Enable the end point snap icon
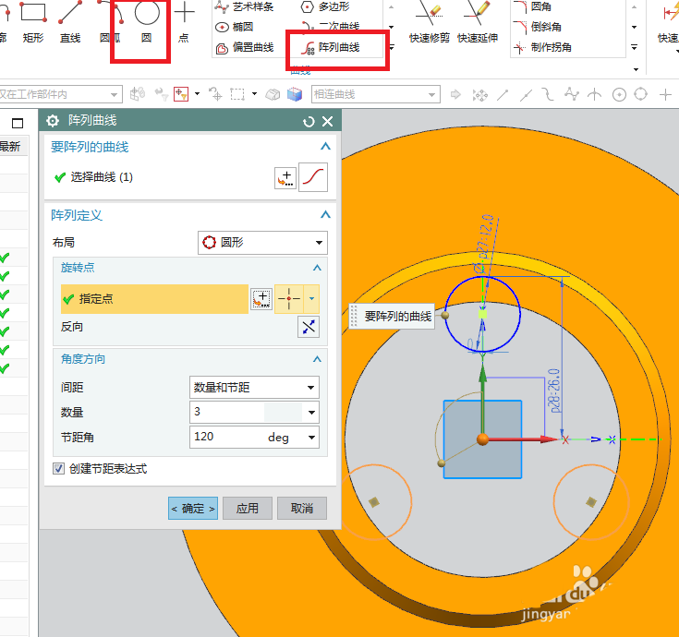The height and width of the screenshot is (637, 679). [x=503, y=94]
